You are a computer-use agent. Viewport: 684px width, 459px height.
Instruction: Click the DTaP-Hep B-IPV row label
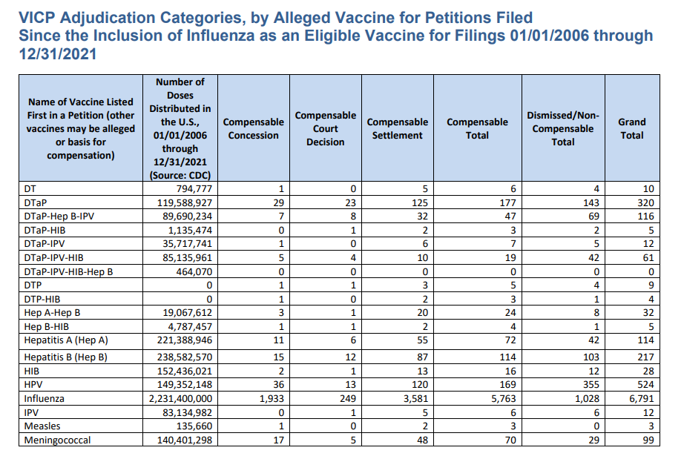pyautogui.click(x=57, y=214)
